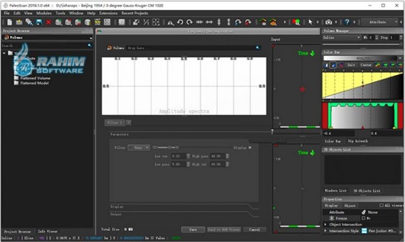This screenshot has height=242, width=405.
Task: Click the blue curved arrow toolbar icon
Action: point(238,23)
